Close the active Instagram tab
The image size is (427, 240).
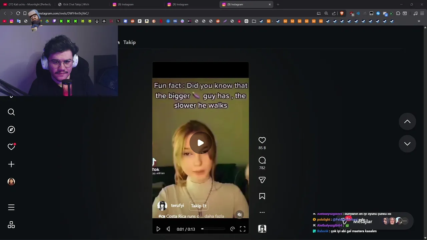pos(270,4)
